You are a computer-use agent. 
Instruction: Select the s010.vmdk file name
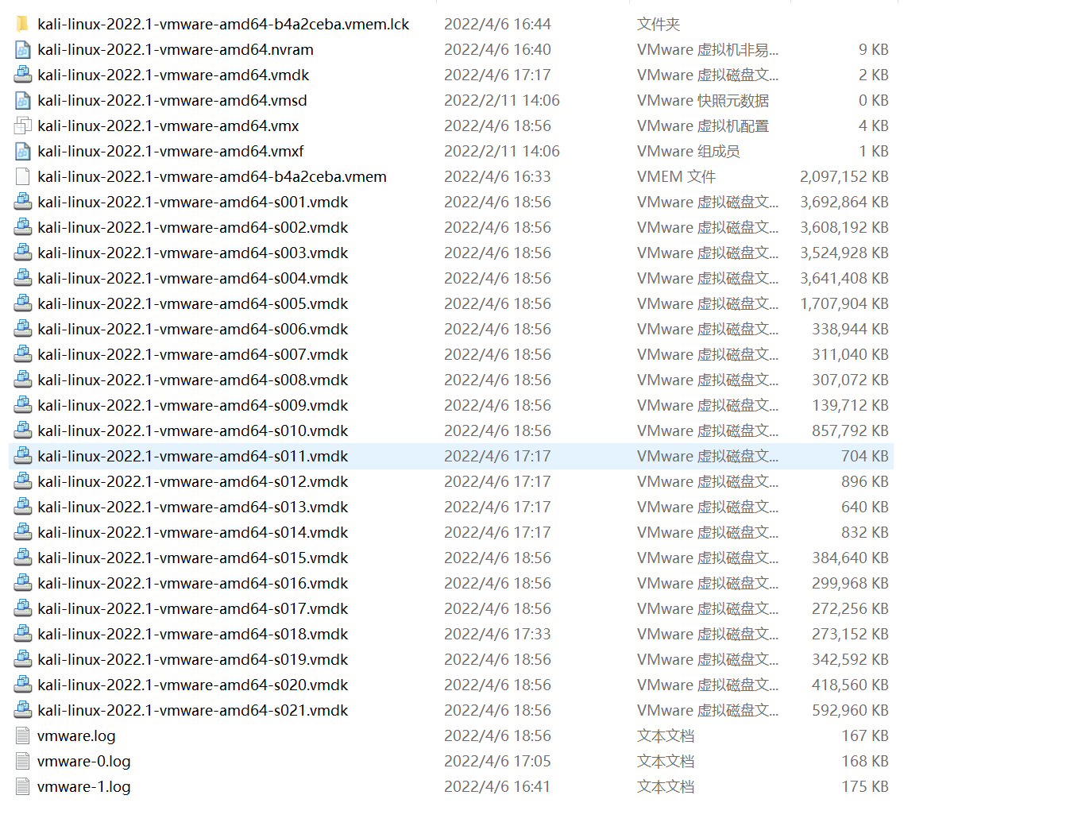[x=192, y=430]
